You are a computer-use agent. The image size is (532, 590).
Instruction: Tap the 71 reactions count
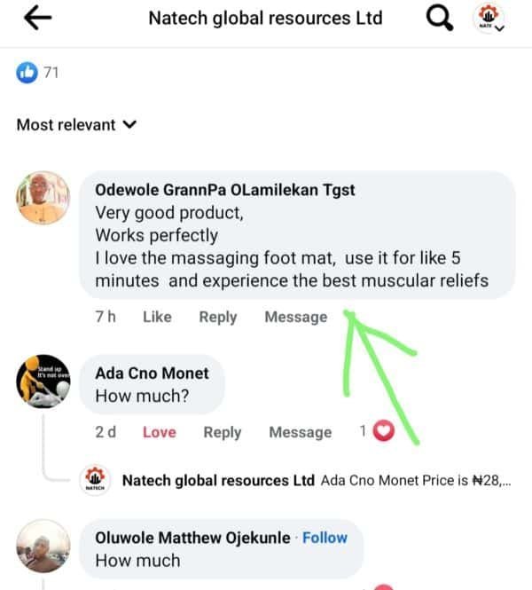(x=51, y=73)
